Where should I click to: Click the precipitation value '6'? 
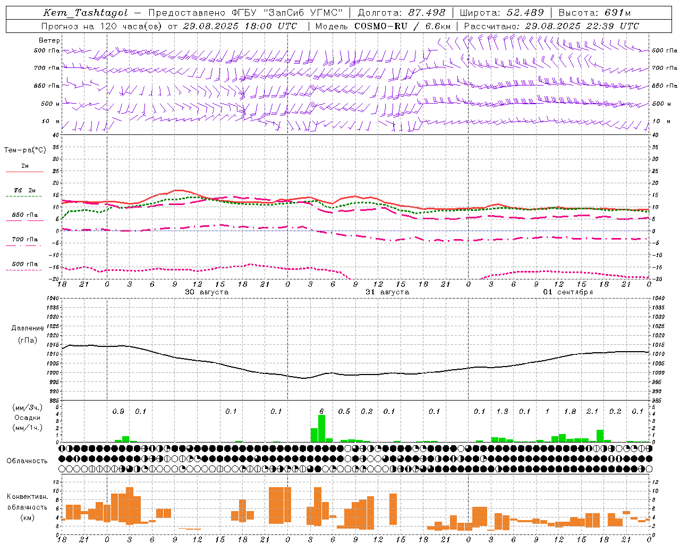[321, 412]
